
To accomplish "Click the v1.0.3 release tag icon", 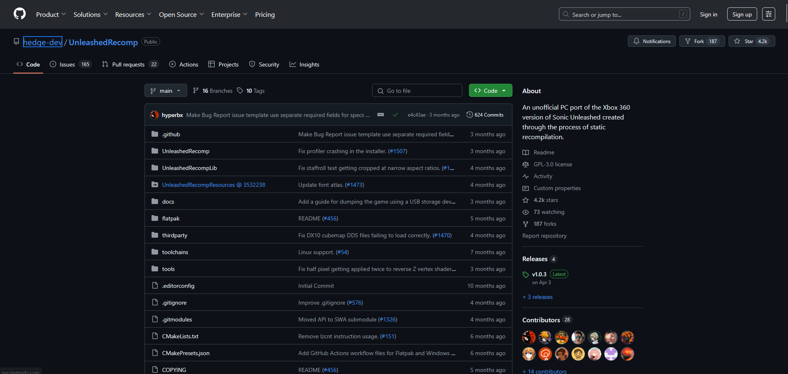I will click(526, 275).
